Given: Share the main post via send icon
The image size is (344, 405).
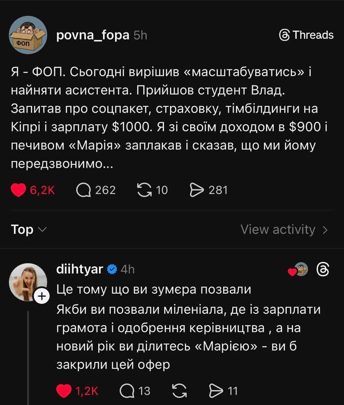Looking at the screenshot, I should tap(197, 190).
